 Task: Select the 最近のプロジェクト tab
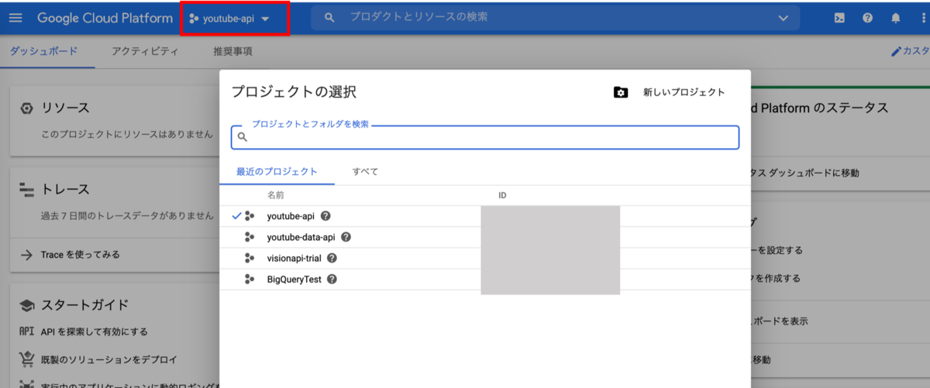pos(277,172)
